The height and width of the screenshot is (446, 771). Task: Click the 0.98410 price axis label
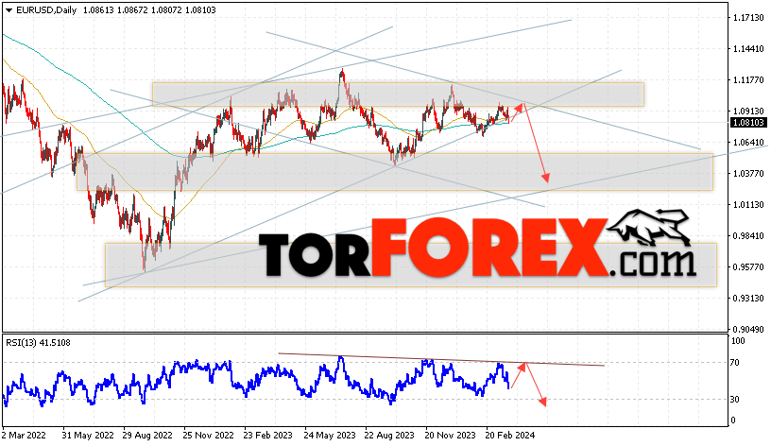coord(748,236)
